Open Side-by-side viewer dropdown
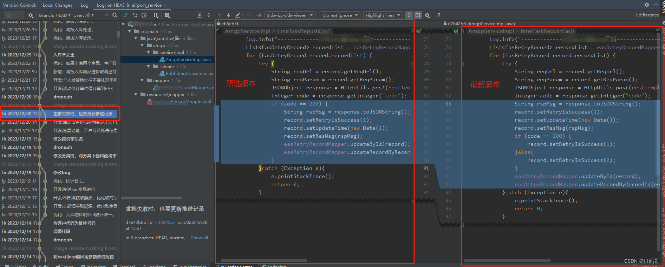The width and height of the screenshot is (665, 267). coord(289,15)
